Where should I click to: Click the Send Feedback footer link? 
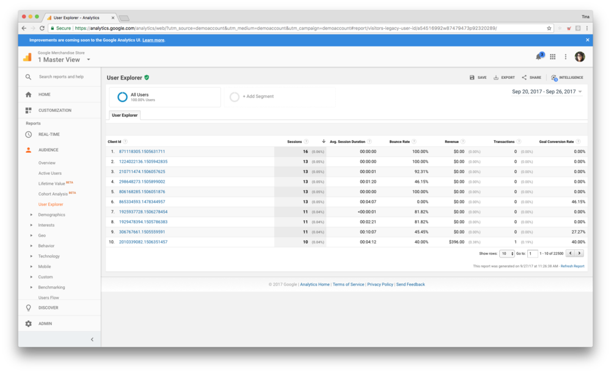[x=411, y=284]
